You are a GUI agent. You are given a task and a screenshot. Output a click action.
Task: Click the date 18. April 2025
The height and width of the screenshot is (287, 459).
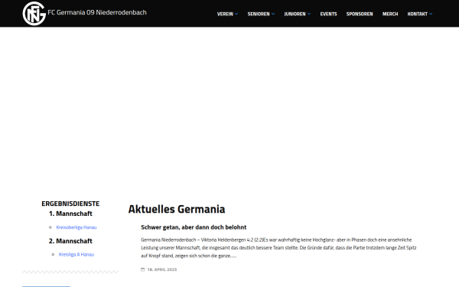162,269
